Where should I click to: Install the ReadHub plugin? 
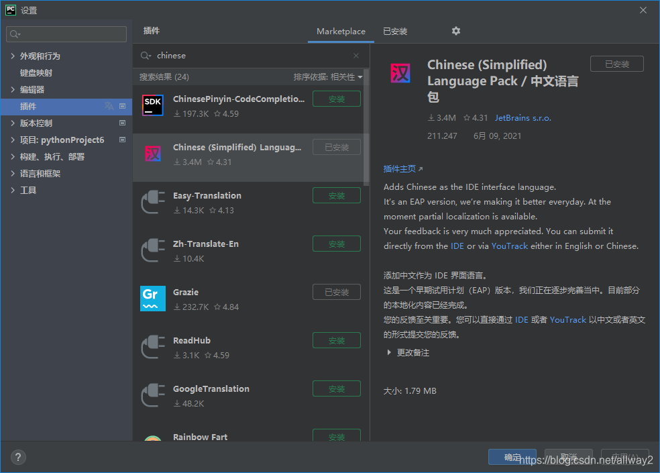point(337,340)
